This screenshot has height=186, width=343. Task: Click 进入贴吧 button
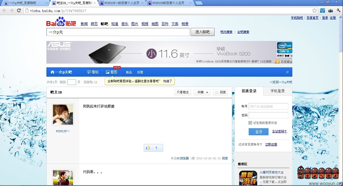[202, 32]
